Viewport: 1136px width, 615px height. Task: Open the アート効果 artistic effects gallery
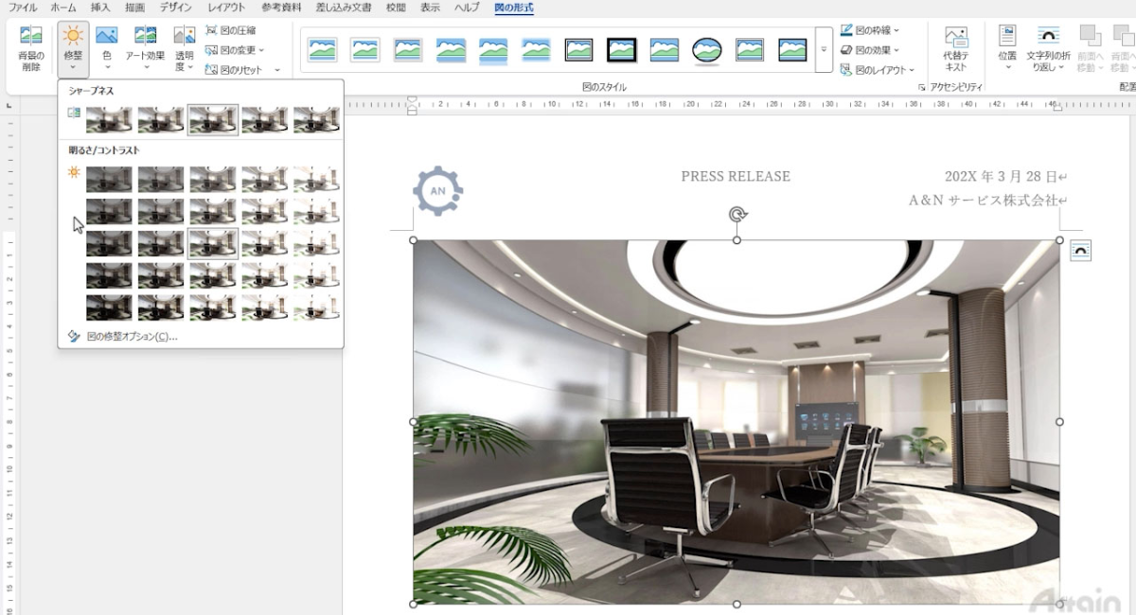click(145, 47)
